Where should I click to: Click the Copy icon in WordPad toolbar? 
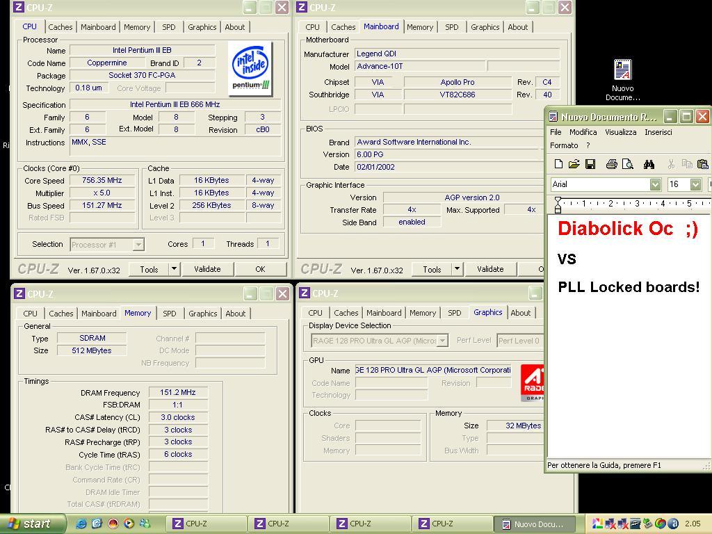[x=687, y=164]
